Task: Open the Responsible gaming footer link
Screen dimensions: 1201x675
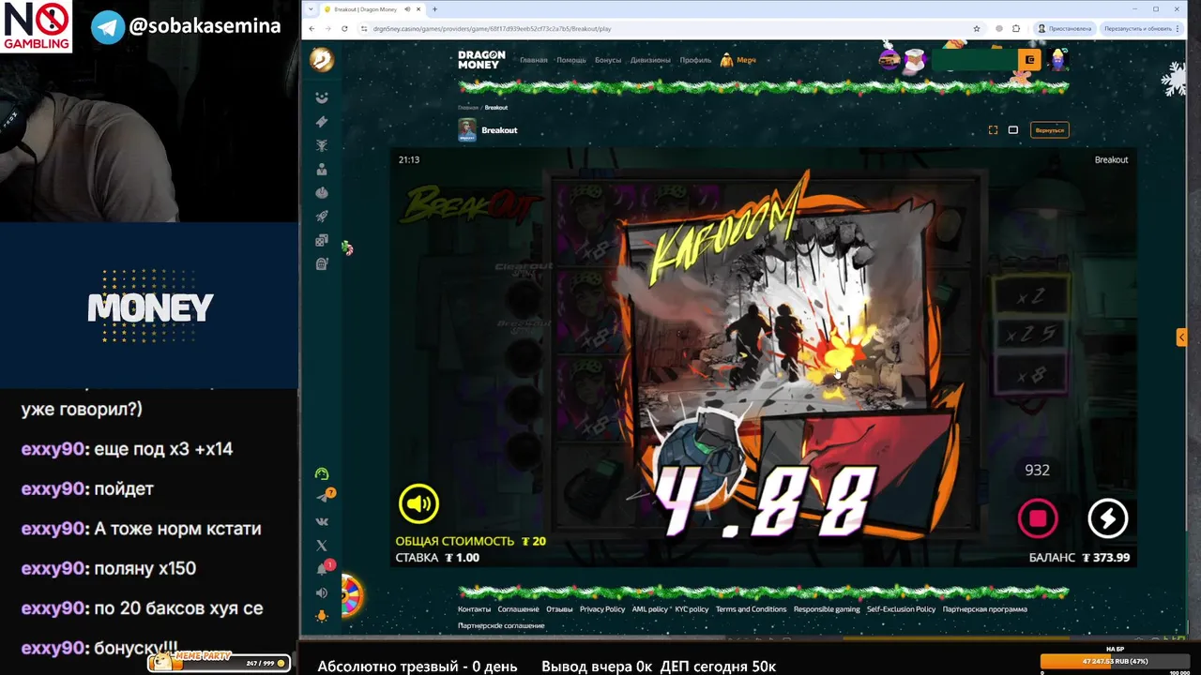Action: click(x=827, y=609)
